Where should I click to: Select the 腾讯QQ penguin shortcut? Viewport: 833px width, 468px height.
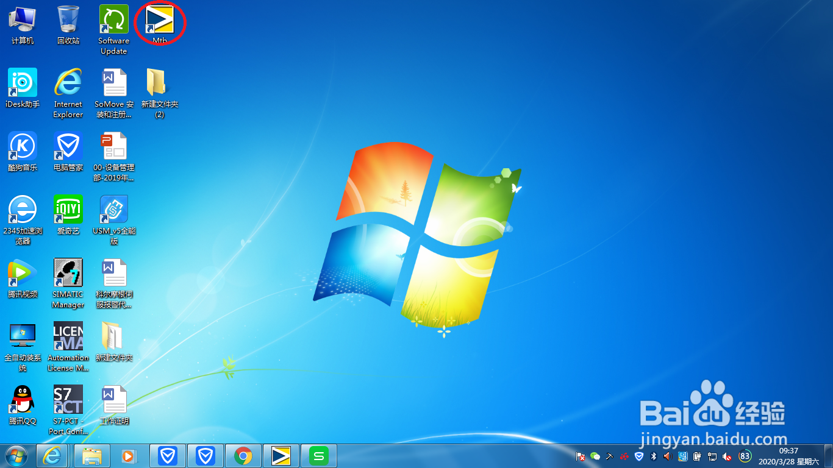coord(23,405)
